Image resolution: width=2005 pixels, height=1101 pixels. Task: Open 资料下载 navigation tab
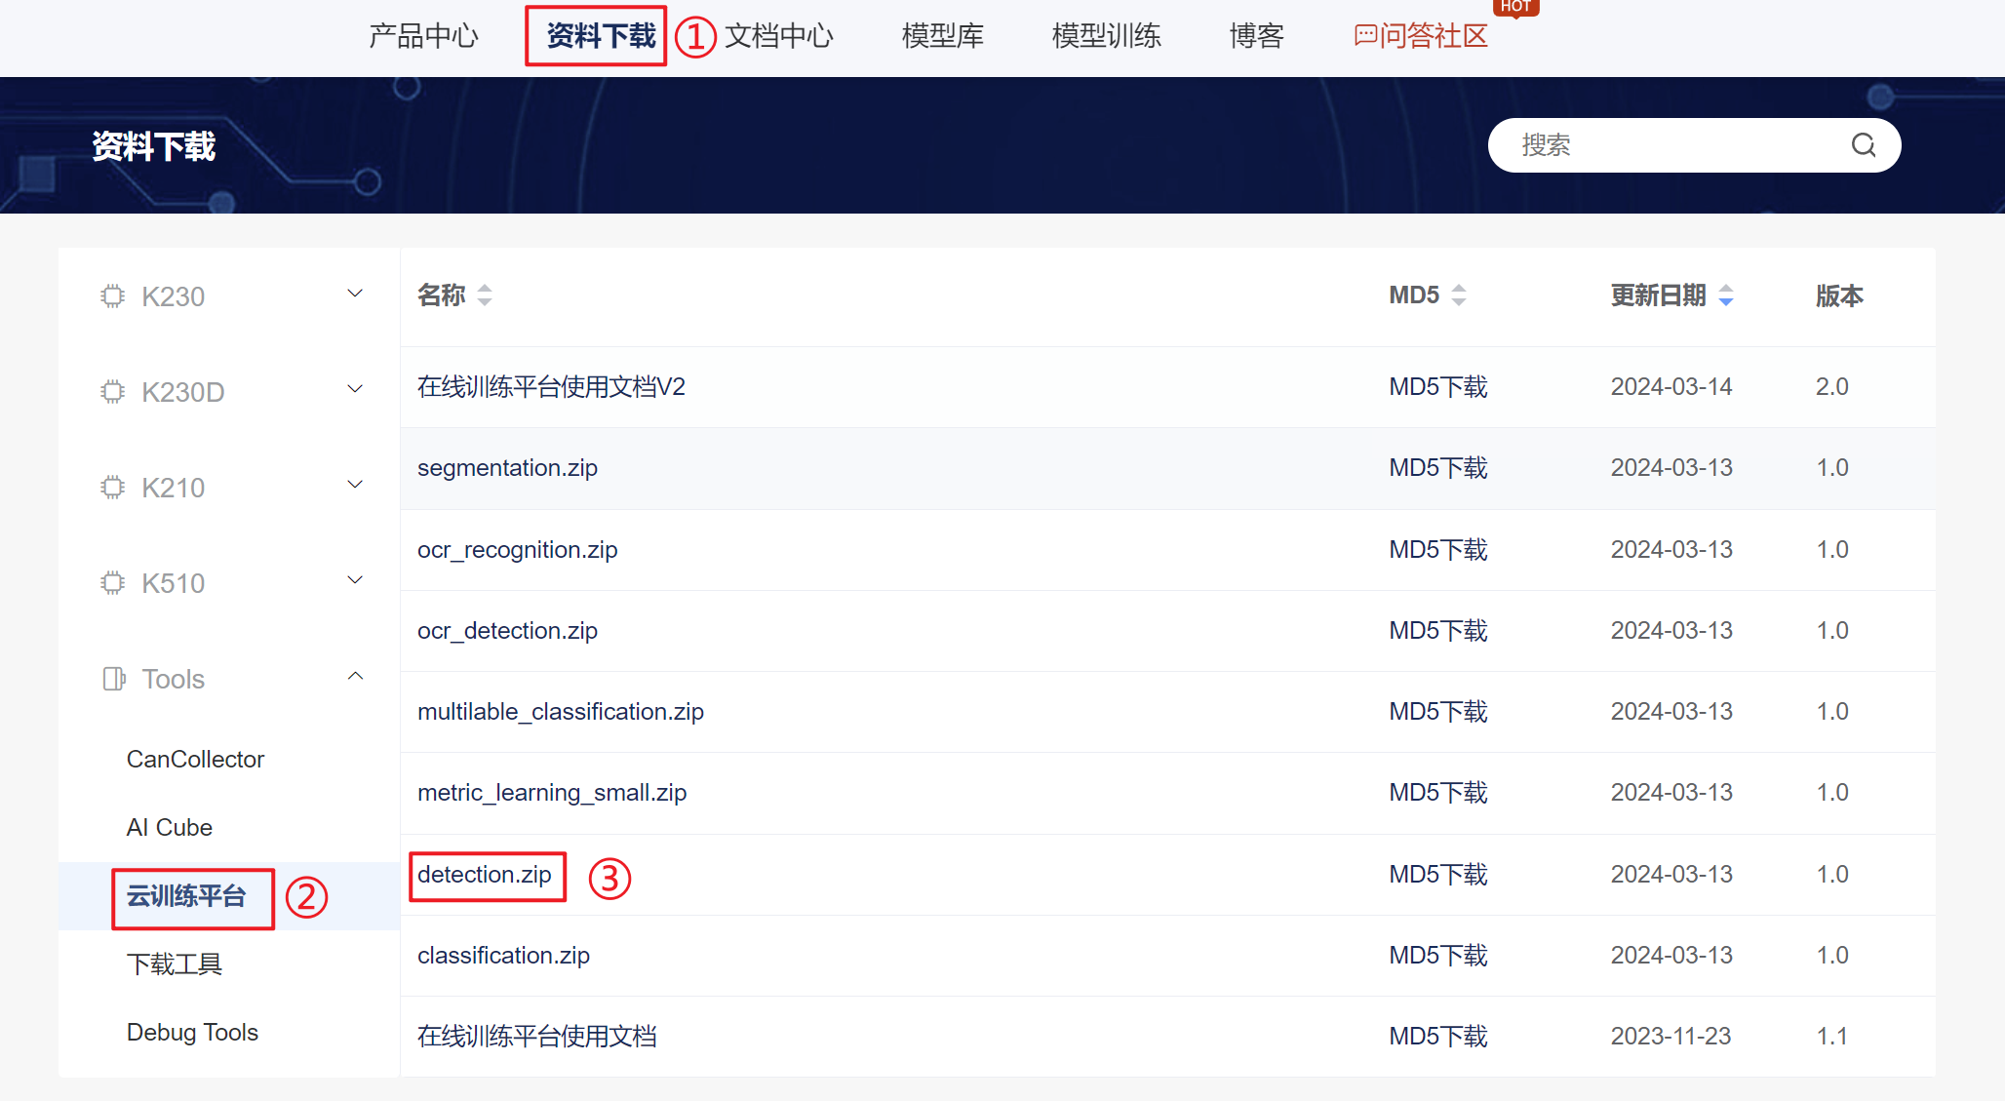(x=601, y=36)
